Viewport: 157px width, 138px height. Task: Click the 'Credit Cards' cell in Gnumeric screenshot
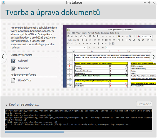(x=92, y=86)
